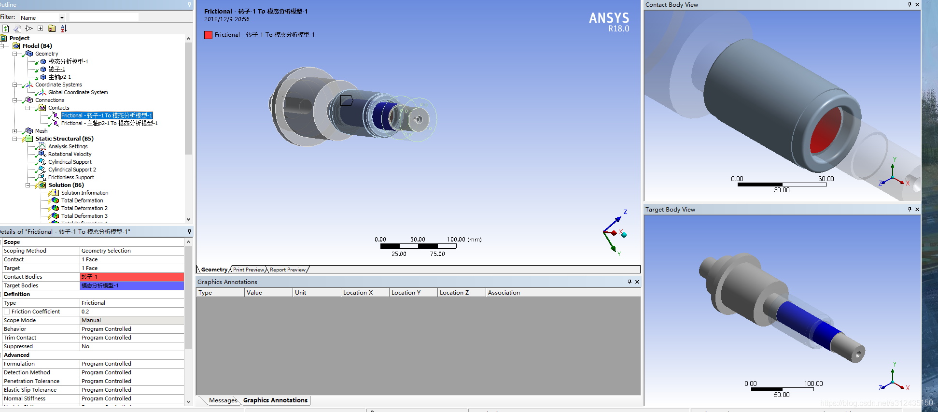The width and height of the screenshot is (938, 412).
Task: Click the Contacts folder icon
Action: click(x=42, y=108)
